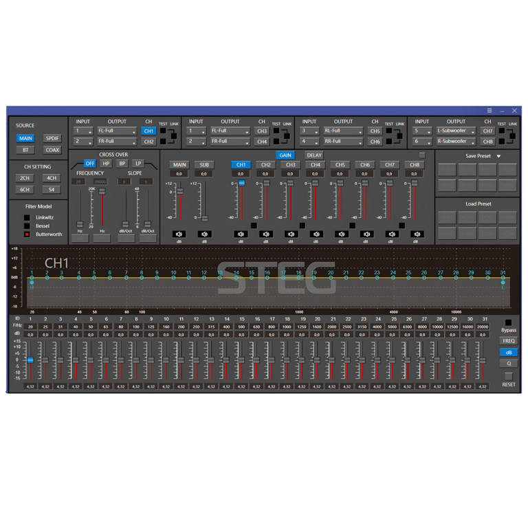Mute CH2 using its speaker icon
Image resolution: width=528 pixels, height=528 pixels.
[266, 234]
